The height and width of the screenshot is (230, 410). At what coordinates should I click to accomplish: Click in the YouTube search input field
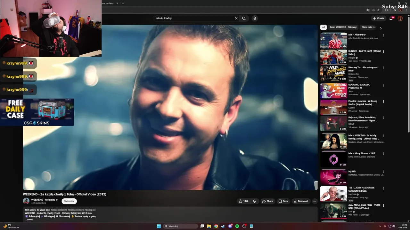[x=194, y=18]
